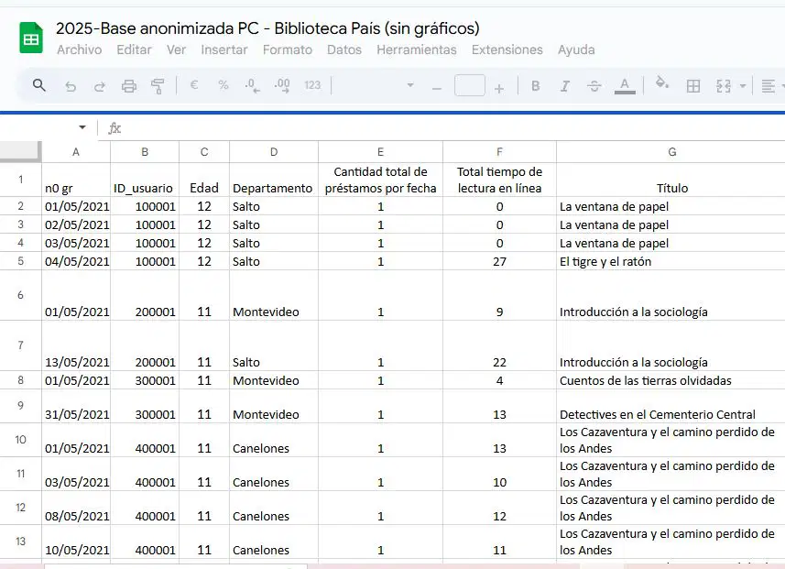785x569 pixels.
Task: Select column C header
Action: [204, 152]
